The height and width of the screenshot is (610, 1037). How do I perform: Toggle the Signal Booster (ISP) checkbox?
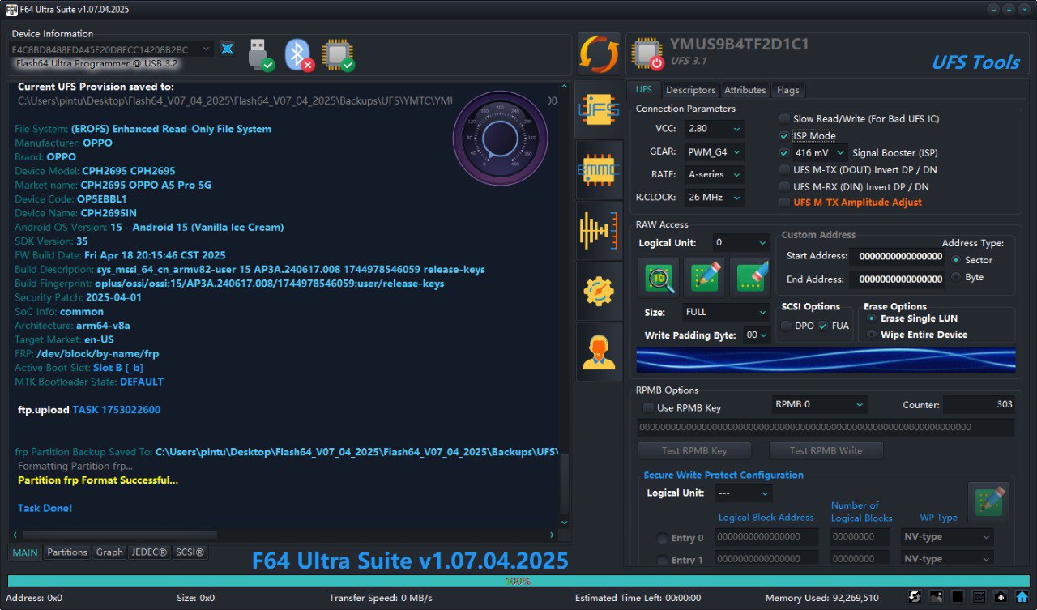pyautogui.click(x=784, y=152)
